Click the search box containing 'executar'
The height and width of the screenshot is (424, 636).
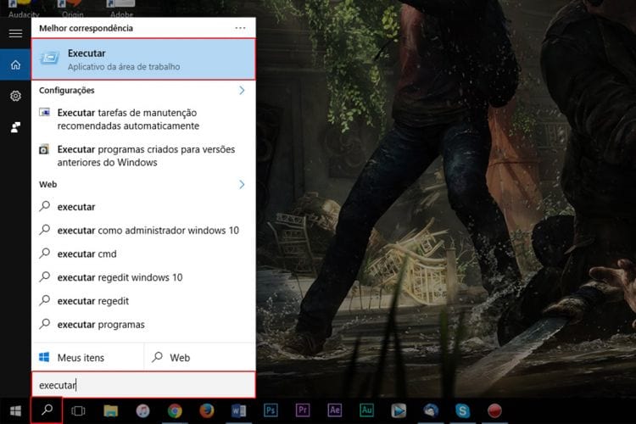[143, 385]
